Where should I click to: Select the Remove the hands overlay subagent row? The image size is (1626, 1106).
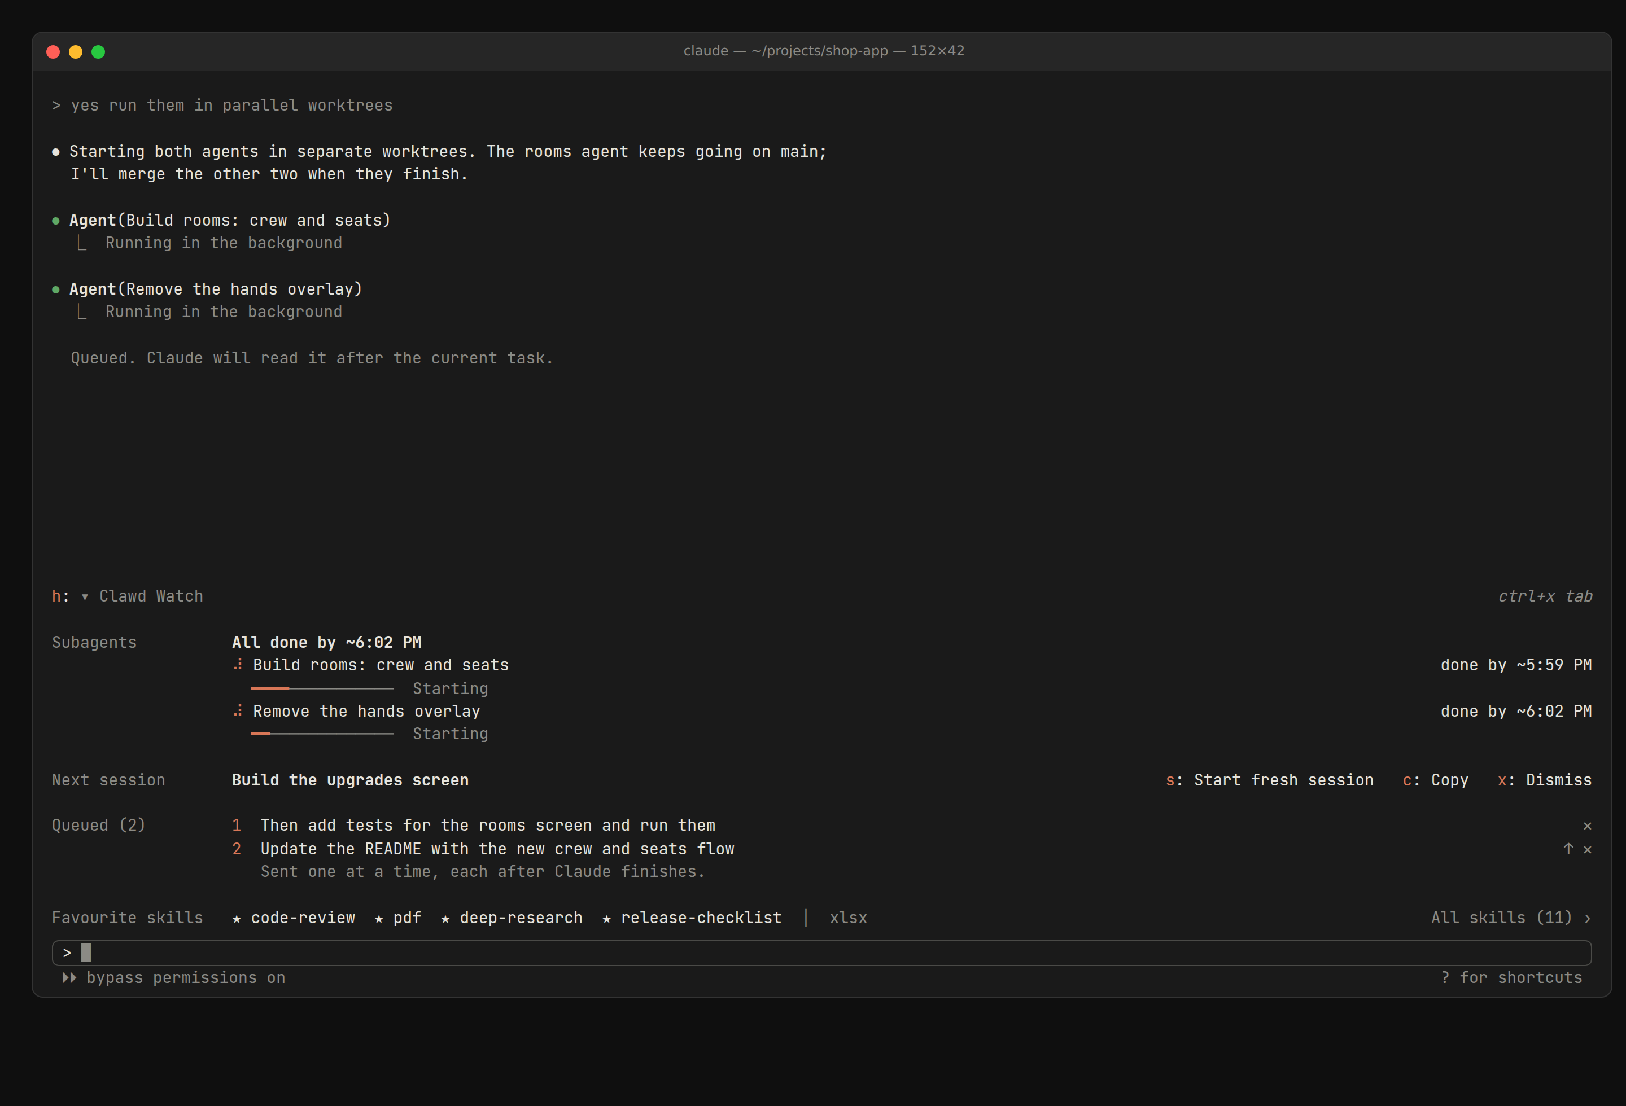point(912,712)
